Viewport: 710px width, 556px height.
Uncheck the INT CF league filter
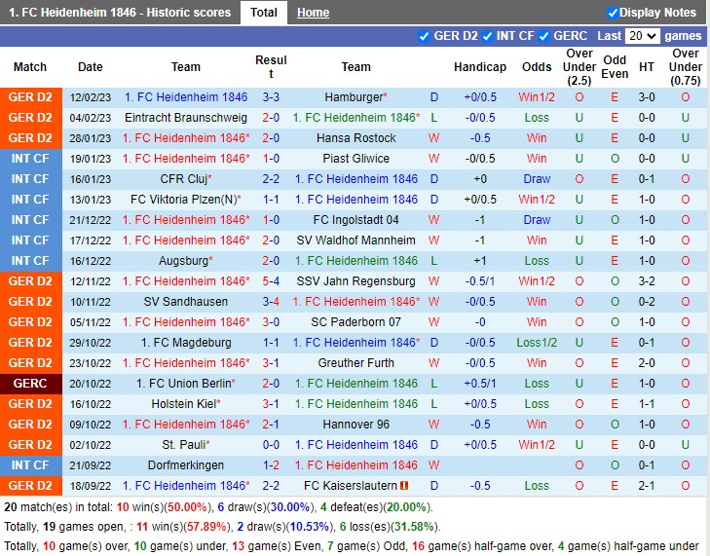[x=487, y=36]
